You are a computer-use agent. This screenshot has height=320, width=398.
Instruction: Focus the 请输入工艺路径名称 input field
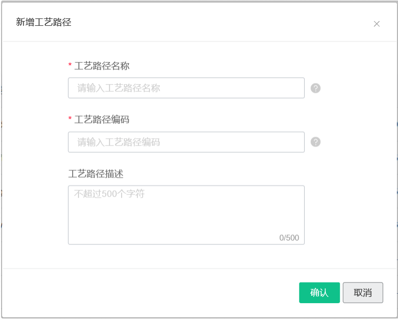tap(186, 88)
